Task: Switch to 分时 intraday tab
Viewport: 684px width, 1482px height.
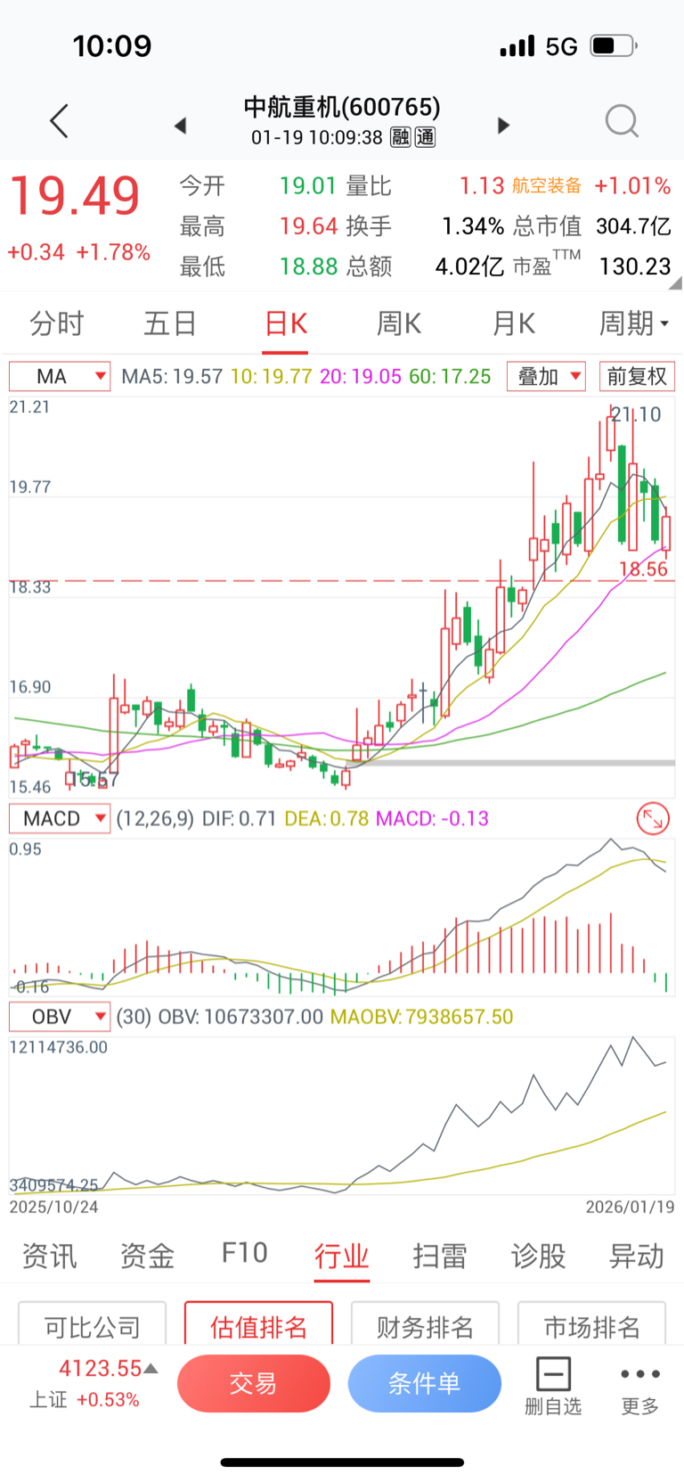Action: [x=56, y=323]
